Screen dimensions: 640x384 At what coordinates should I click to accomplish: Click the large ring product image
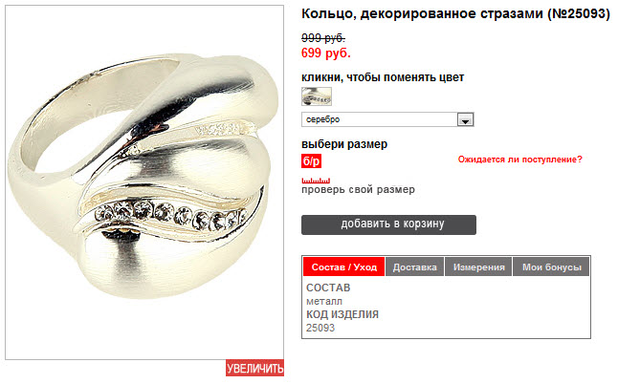[x=144, y=182]
